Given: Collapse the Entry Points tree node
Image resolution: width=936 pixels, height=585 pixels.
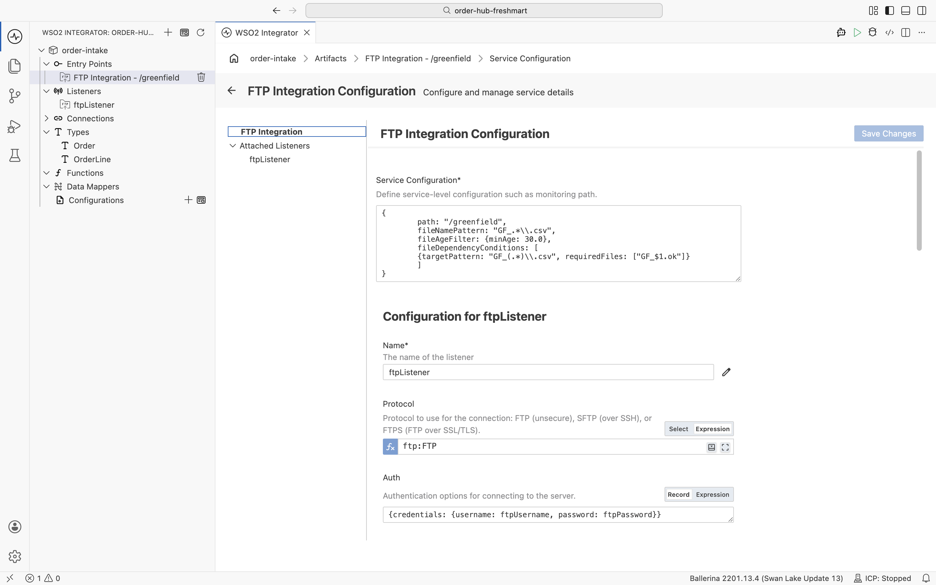Looking at the screenshot, I should [x=46, y=64].
